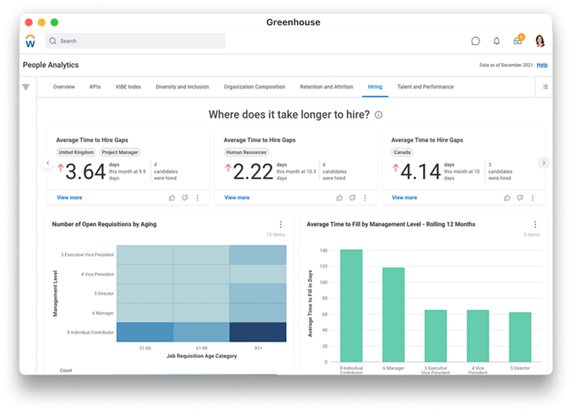
Task: Open more options on 4.14 card
Action: coord(533,197)
